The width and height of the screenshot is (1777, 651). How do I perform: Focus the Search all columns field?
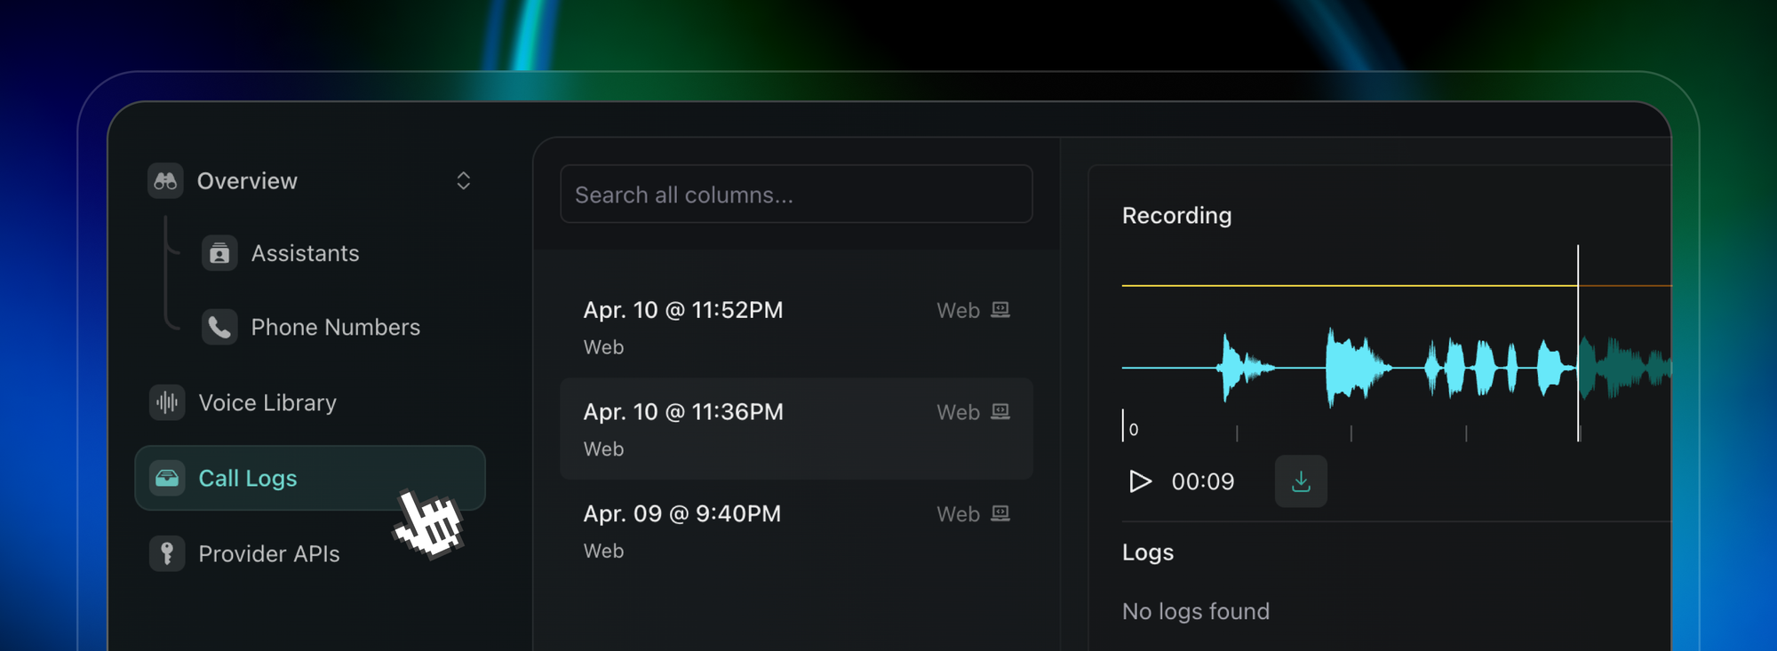point(795,195)
